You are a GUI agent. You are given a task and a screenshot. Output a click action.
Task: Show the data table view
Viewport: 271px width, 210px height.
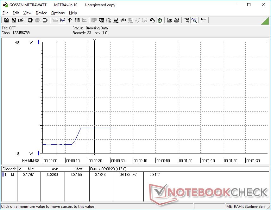click(x=77, y=20)
